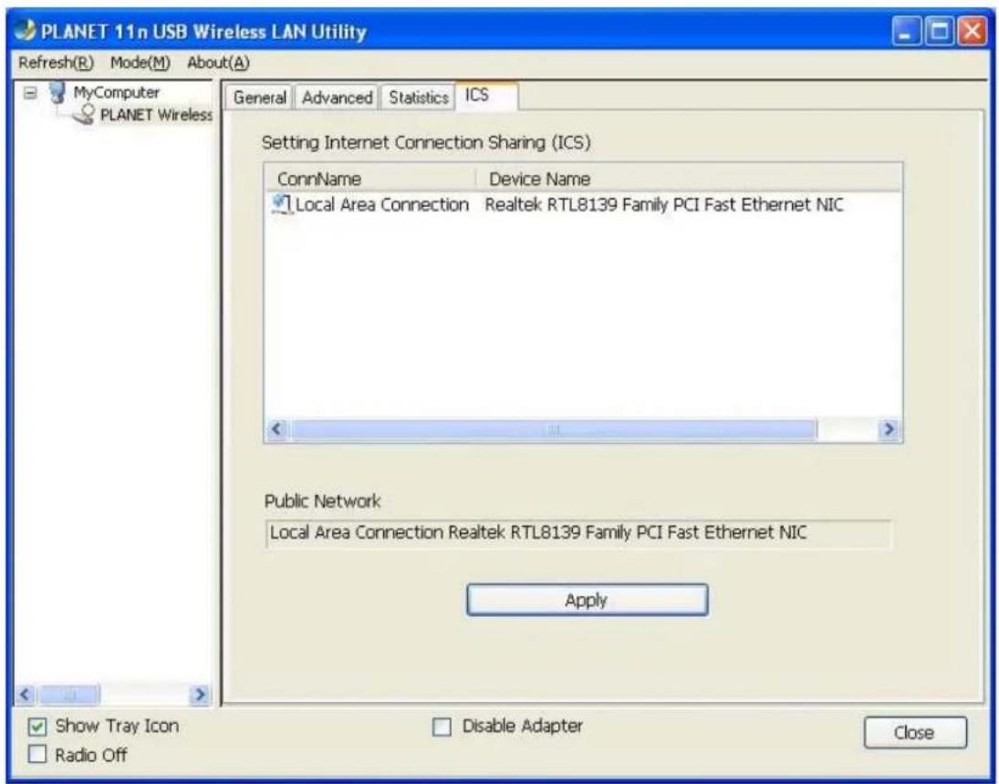Close the window via title bar X
The image size is (999, 784).
point(972,31)
